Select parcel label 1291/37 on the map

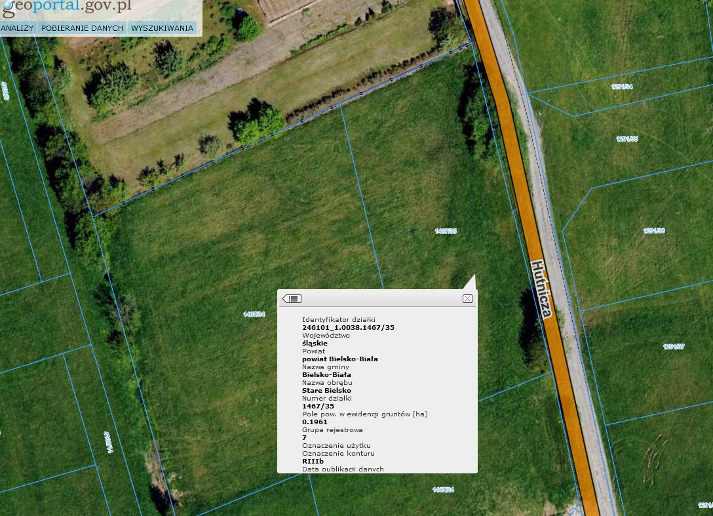tap(674, 347)
